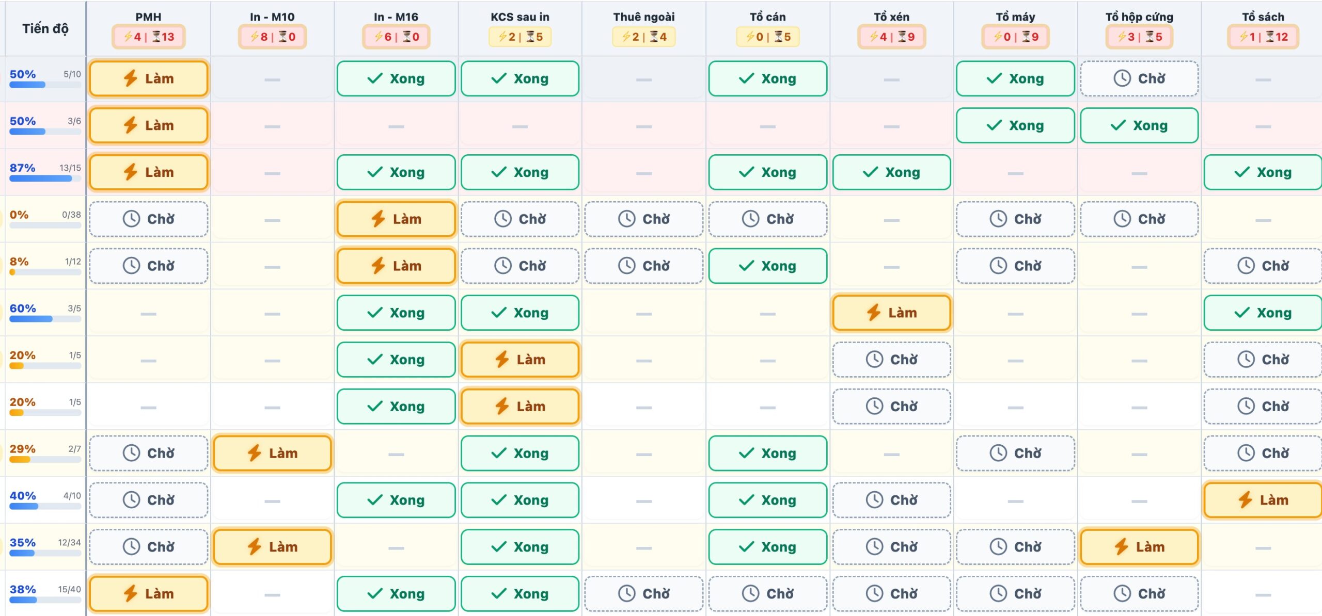Click the 15/40 count text
The height and width of the screenshot is (616, 1322).
point(69,589)
